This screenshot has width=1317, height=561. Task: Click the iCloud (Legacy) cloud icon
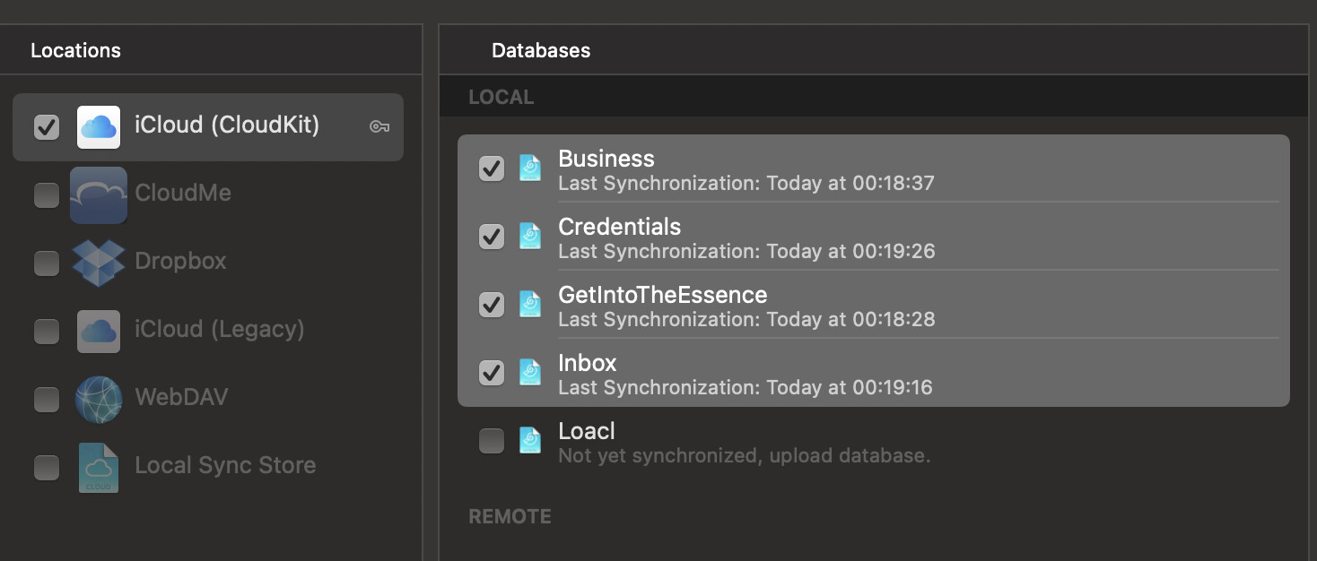[99, 331]
